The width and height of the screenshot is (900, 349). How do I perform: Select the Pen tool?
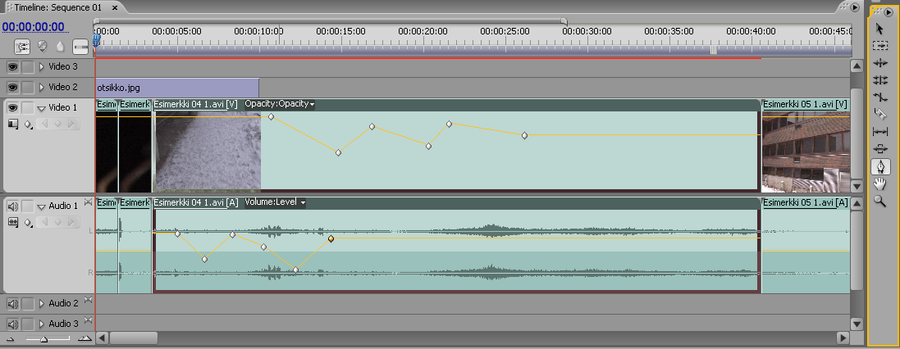coord(880,167)
